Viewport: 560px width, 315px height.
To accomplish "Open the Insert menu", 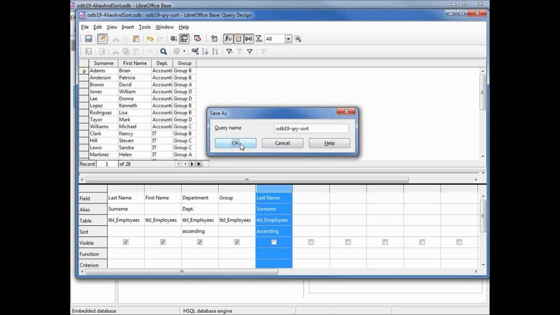I will pyautogui.click(x=128, y=27).
